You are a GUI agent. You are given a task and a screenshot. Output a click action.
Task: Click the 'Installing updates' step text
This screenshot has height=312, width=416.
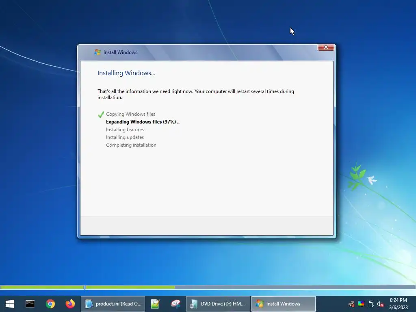(125, 137)
